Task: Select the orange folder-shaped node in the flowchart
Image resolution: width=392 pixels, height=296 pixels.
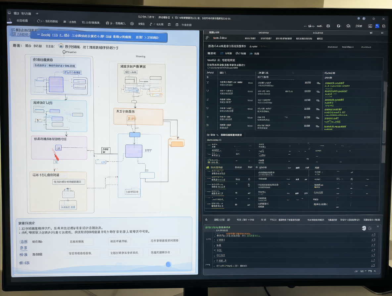Action: (x=176, y=143)
